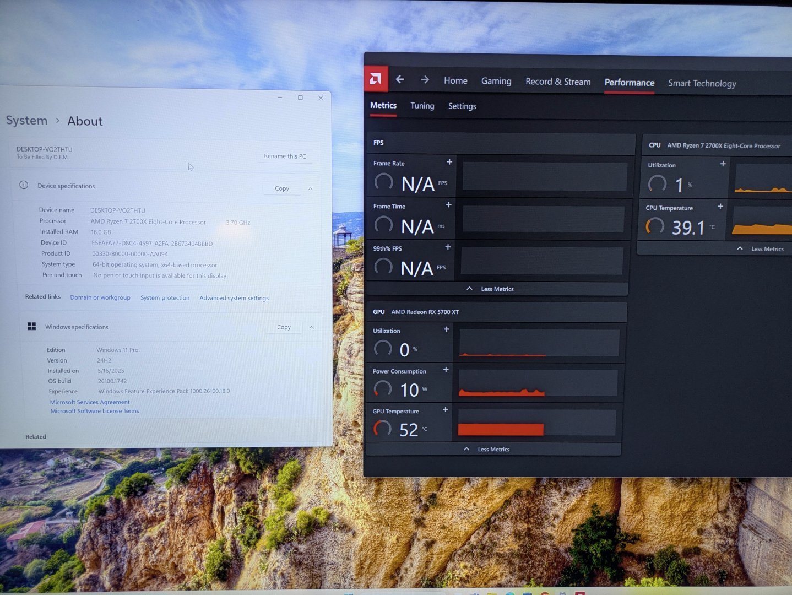This screenshot has width=792, height=595.
Task: Switch to the Tuning sub-tab
Action: [422, 106]
